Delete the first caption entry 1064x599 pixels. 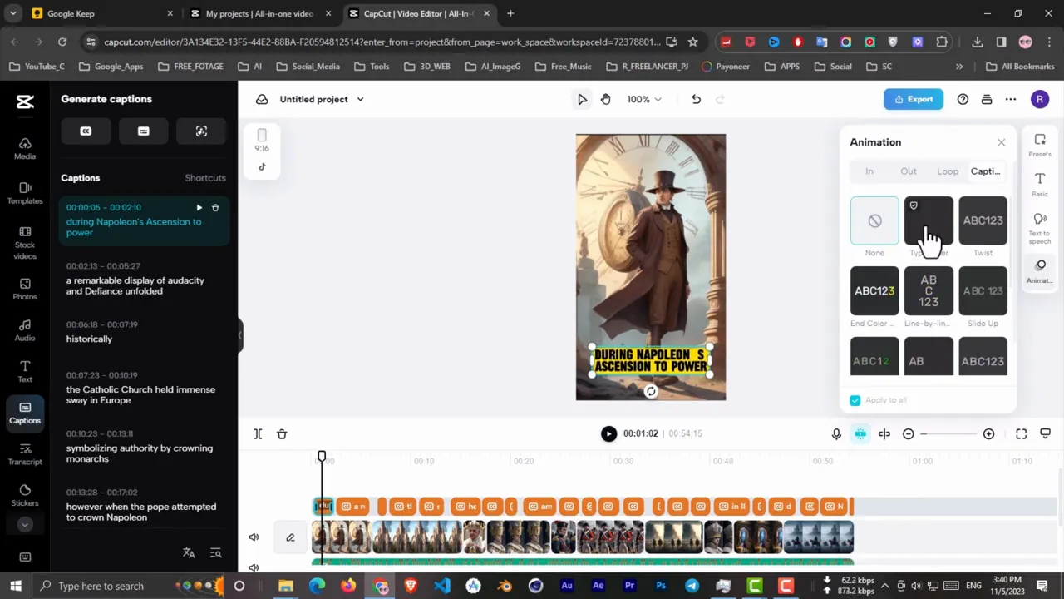click(x=215, y=208)
